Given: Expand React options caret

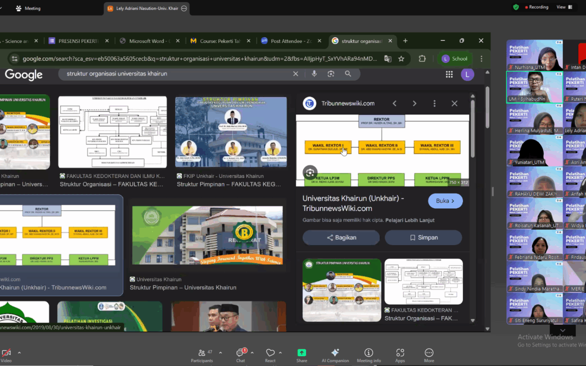Looking at the screenshot, I should coord(281,352).
